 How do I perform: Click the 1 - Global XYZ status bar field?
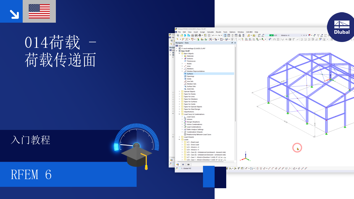(186, 168)
